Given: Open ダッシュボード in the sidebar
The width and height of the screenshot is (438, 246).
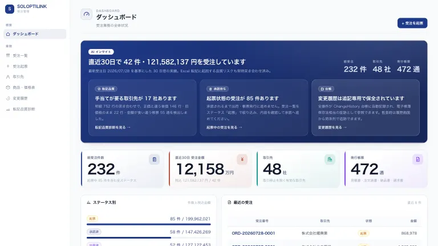Looking at the screenshot, I should point(35,34).
